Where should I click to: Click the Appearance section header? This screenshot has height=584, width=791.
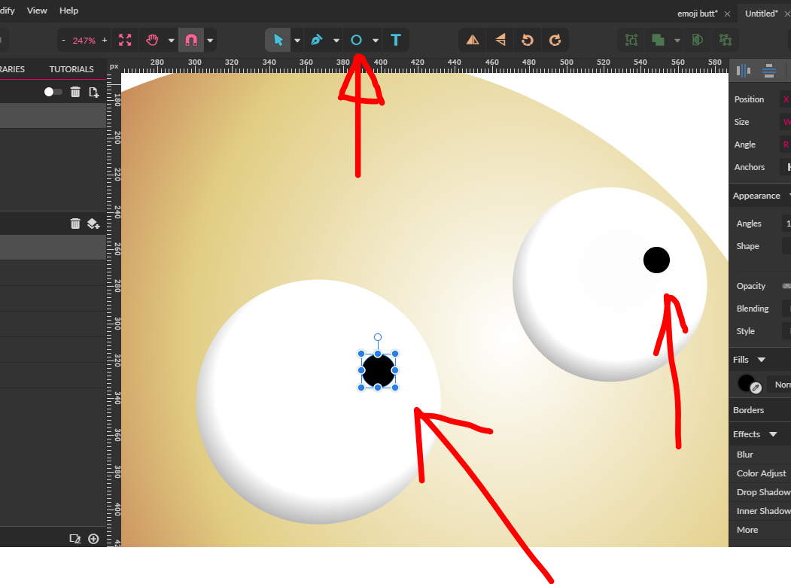tap(756, 196)
